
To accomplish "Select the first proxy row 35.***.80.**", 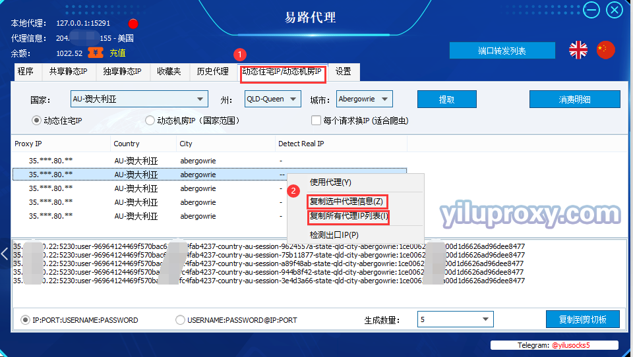I will 210,161.
